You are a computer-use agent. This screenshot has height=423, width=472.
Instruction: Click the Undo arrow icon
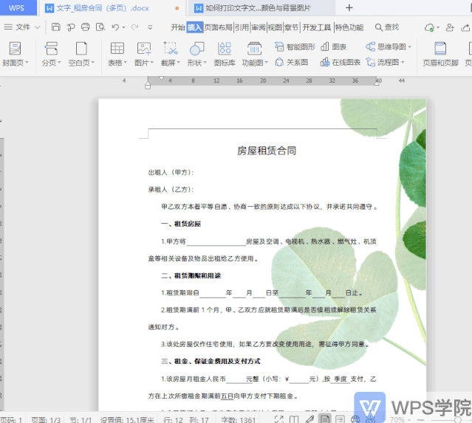115,27
